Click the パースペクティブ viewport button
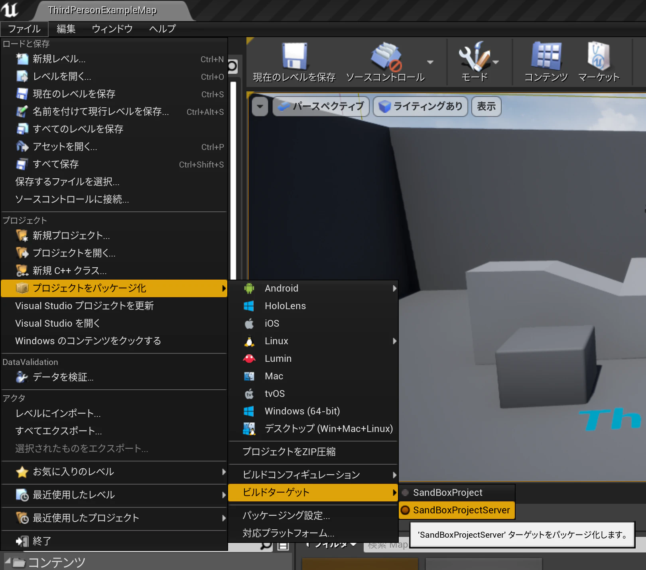Viewport: 646px width, 570px height. tap(321, 107)
